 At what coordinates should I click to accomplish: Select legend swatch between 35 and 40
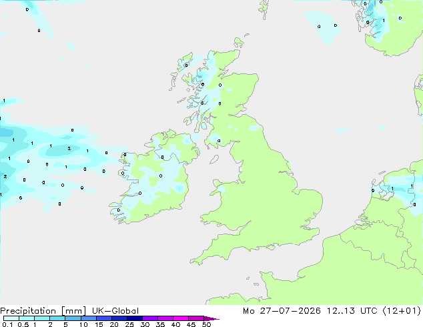[x=165, y=318]
